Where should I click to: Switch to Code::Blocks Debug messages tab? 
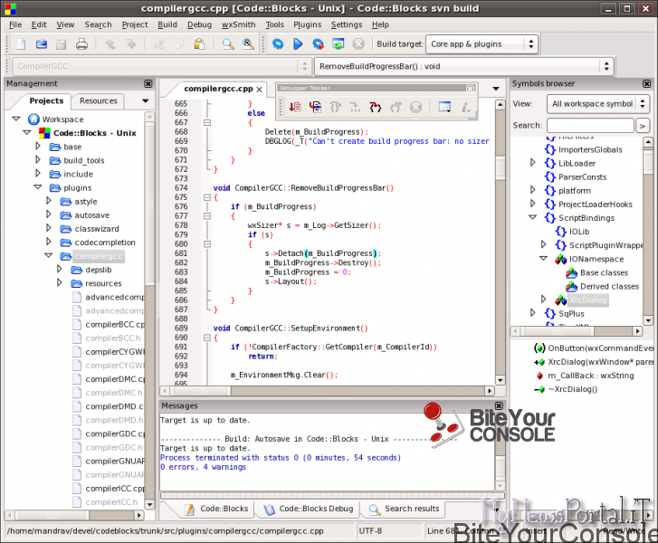point(310,509)
